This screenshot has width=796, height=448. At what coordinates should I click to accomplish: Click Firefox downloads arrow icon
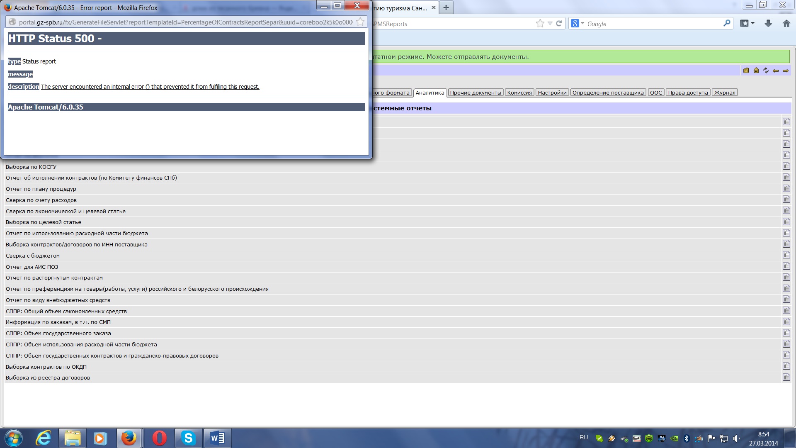(768, 24)
